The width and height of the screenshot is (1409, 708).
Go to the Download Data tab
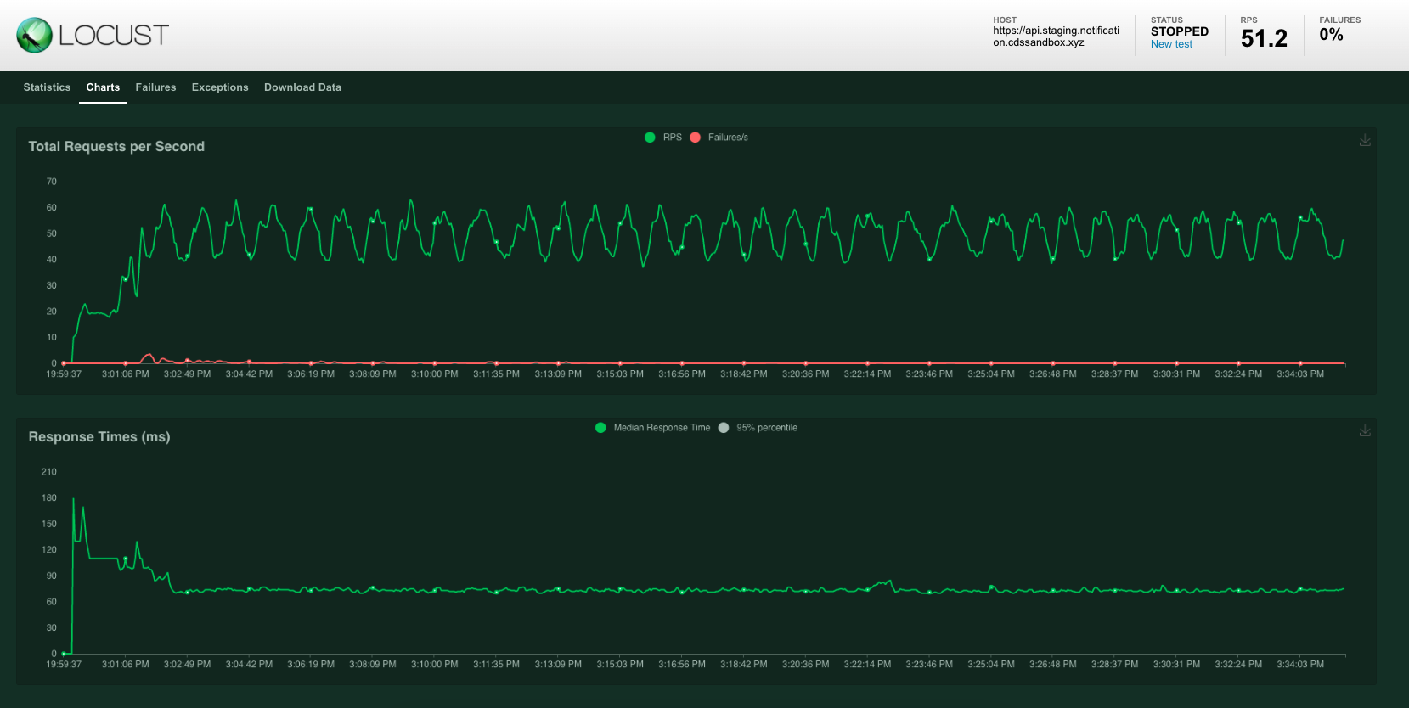302,87
